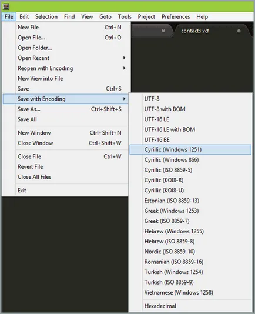Open the Preferences menu
The width and height of the screenshot is (255, 314).
176,17
